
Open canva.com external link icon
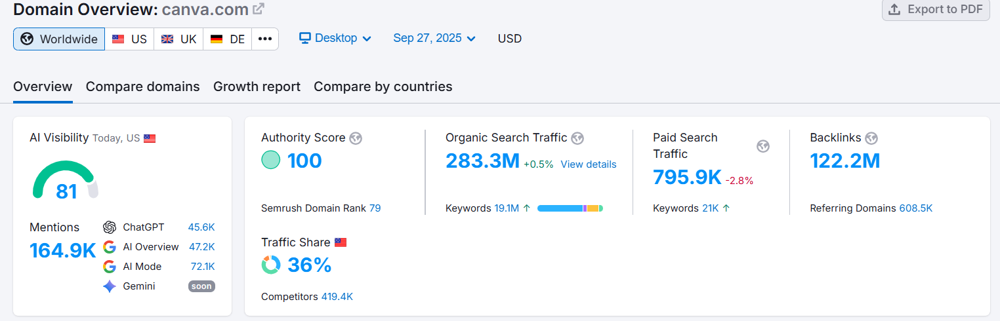259,9
